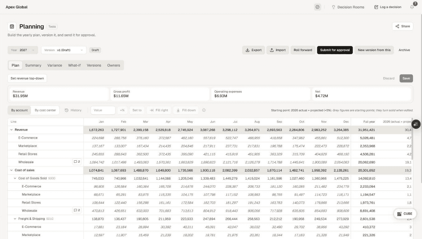Open the Version v1 (Draft) dropdown
The width and height of the screenshot is (422, 239).
click(64, 50)
